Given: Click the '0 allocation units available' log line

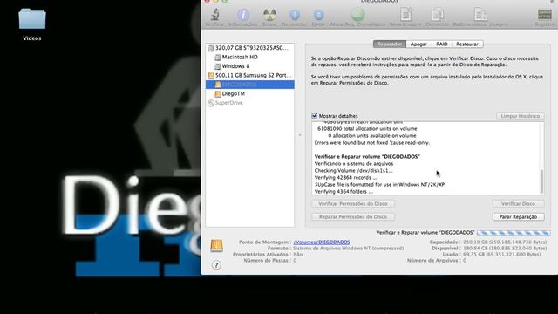Looking at the screenshot, I should pos(372,136).
